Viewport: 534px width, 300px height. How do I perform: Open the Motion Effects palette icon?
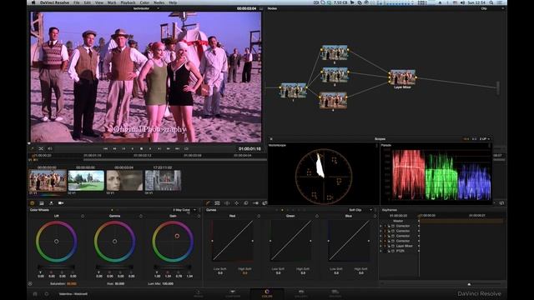pyautogui.click(x=51, y=203)
